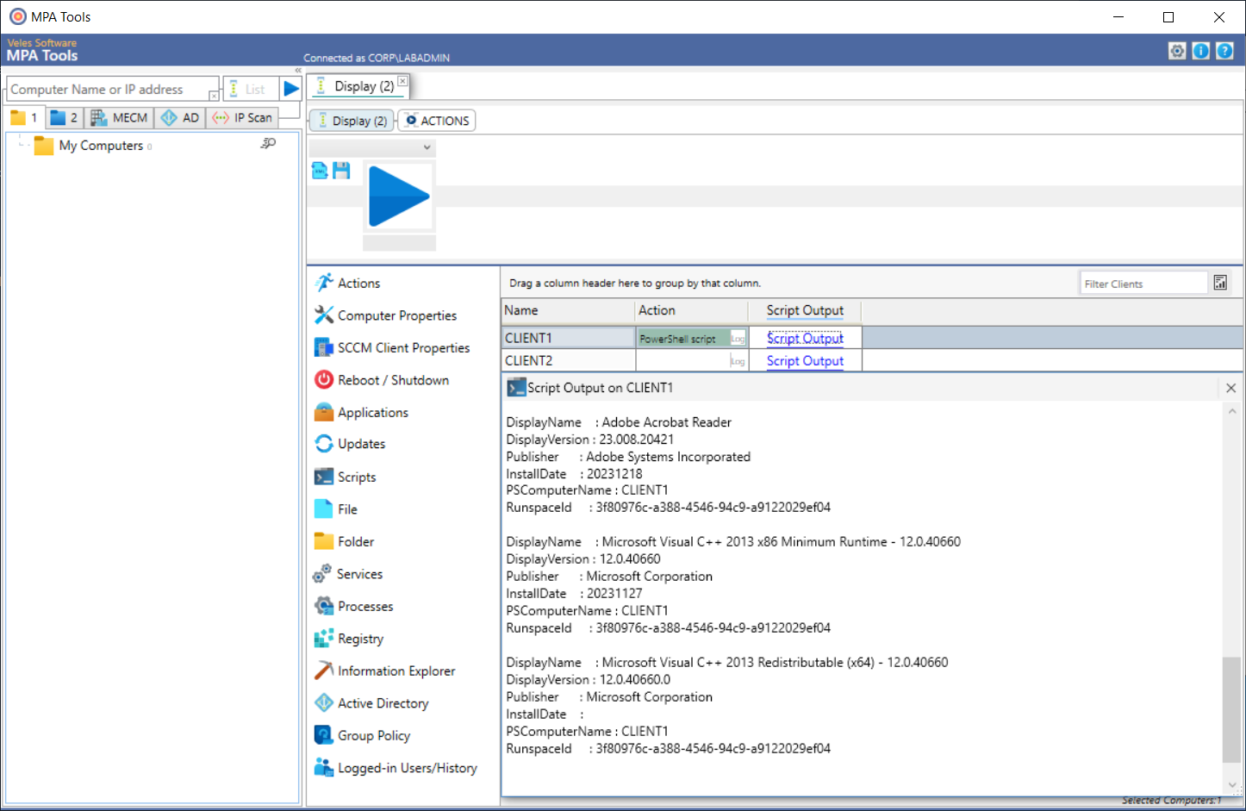Image resolution: width=1246 pixels, height=811 pixels.
Task: Click the search icon beside My Computers
Action: point(268,143)
